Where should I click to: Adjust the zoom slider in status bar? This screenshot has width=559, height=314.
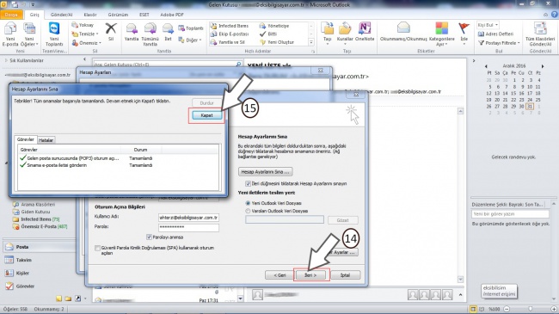click(530, 309)
